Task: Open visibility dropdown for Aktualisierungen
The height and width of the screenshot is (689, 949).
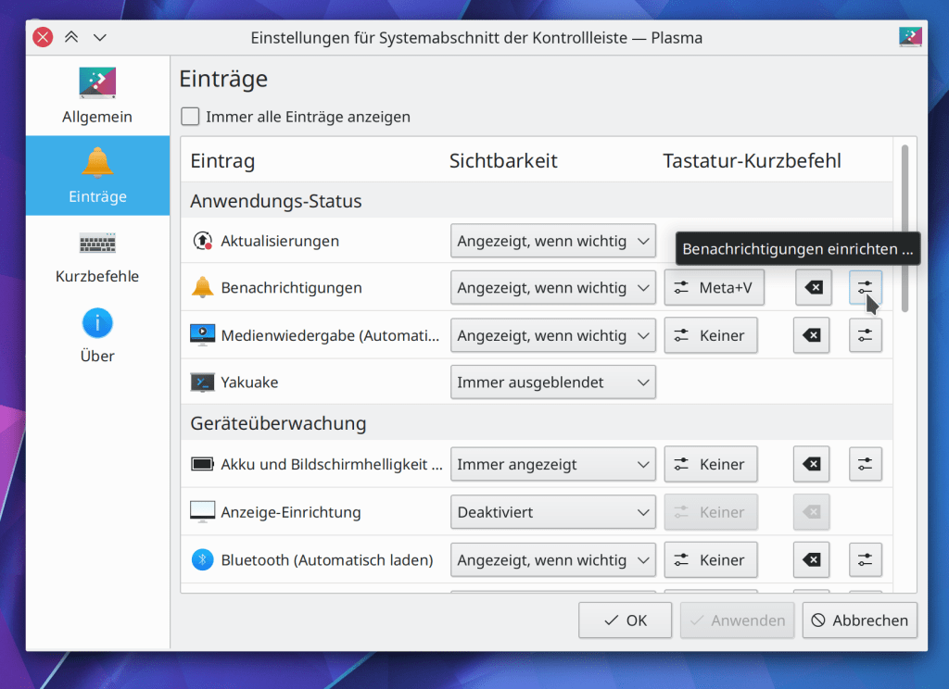Action: 552,241
